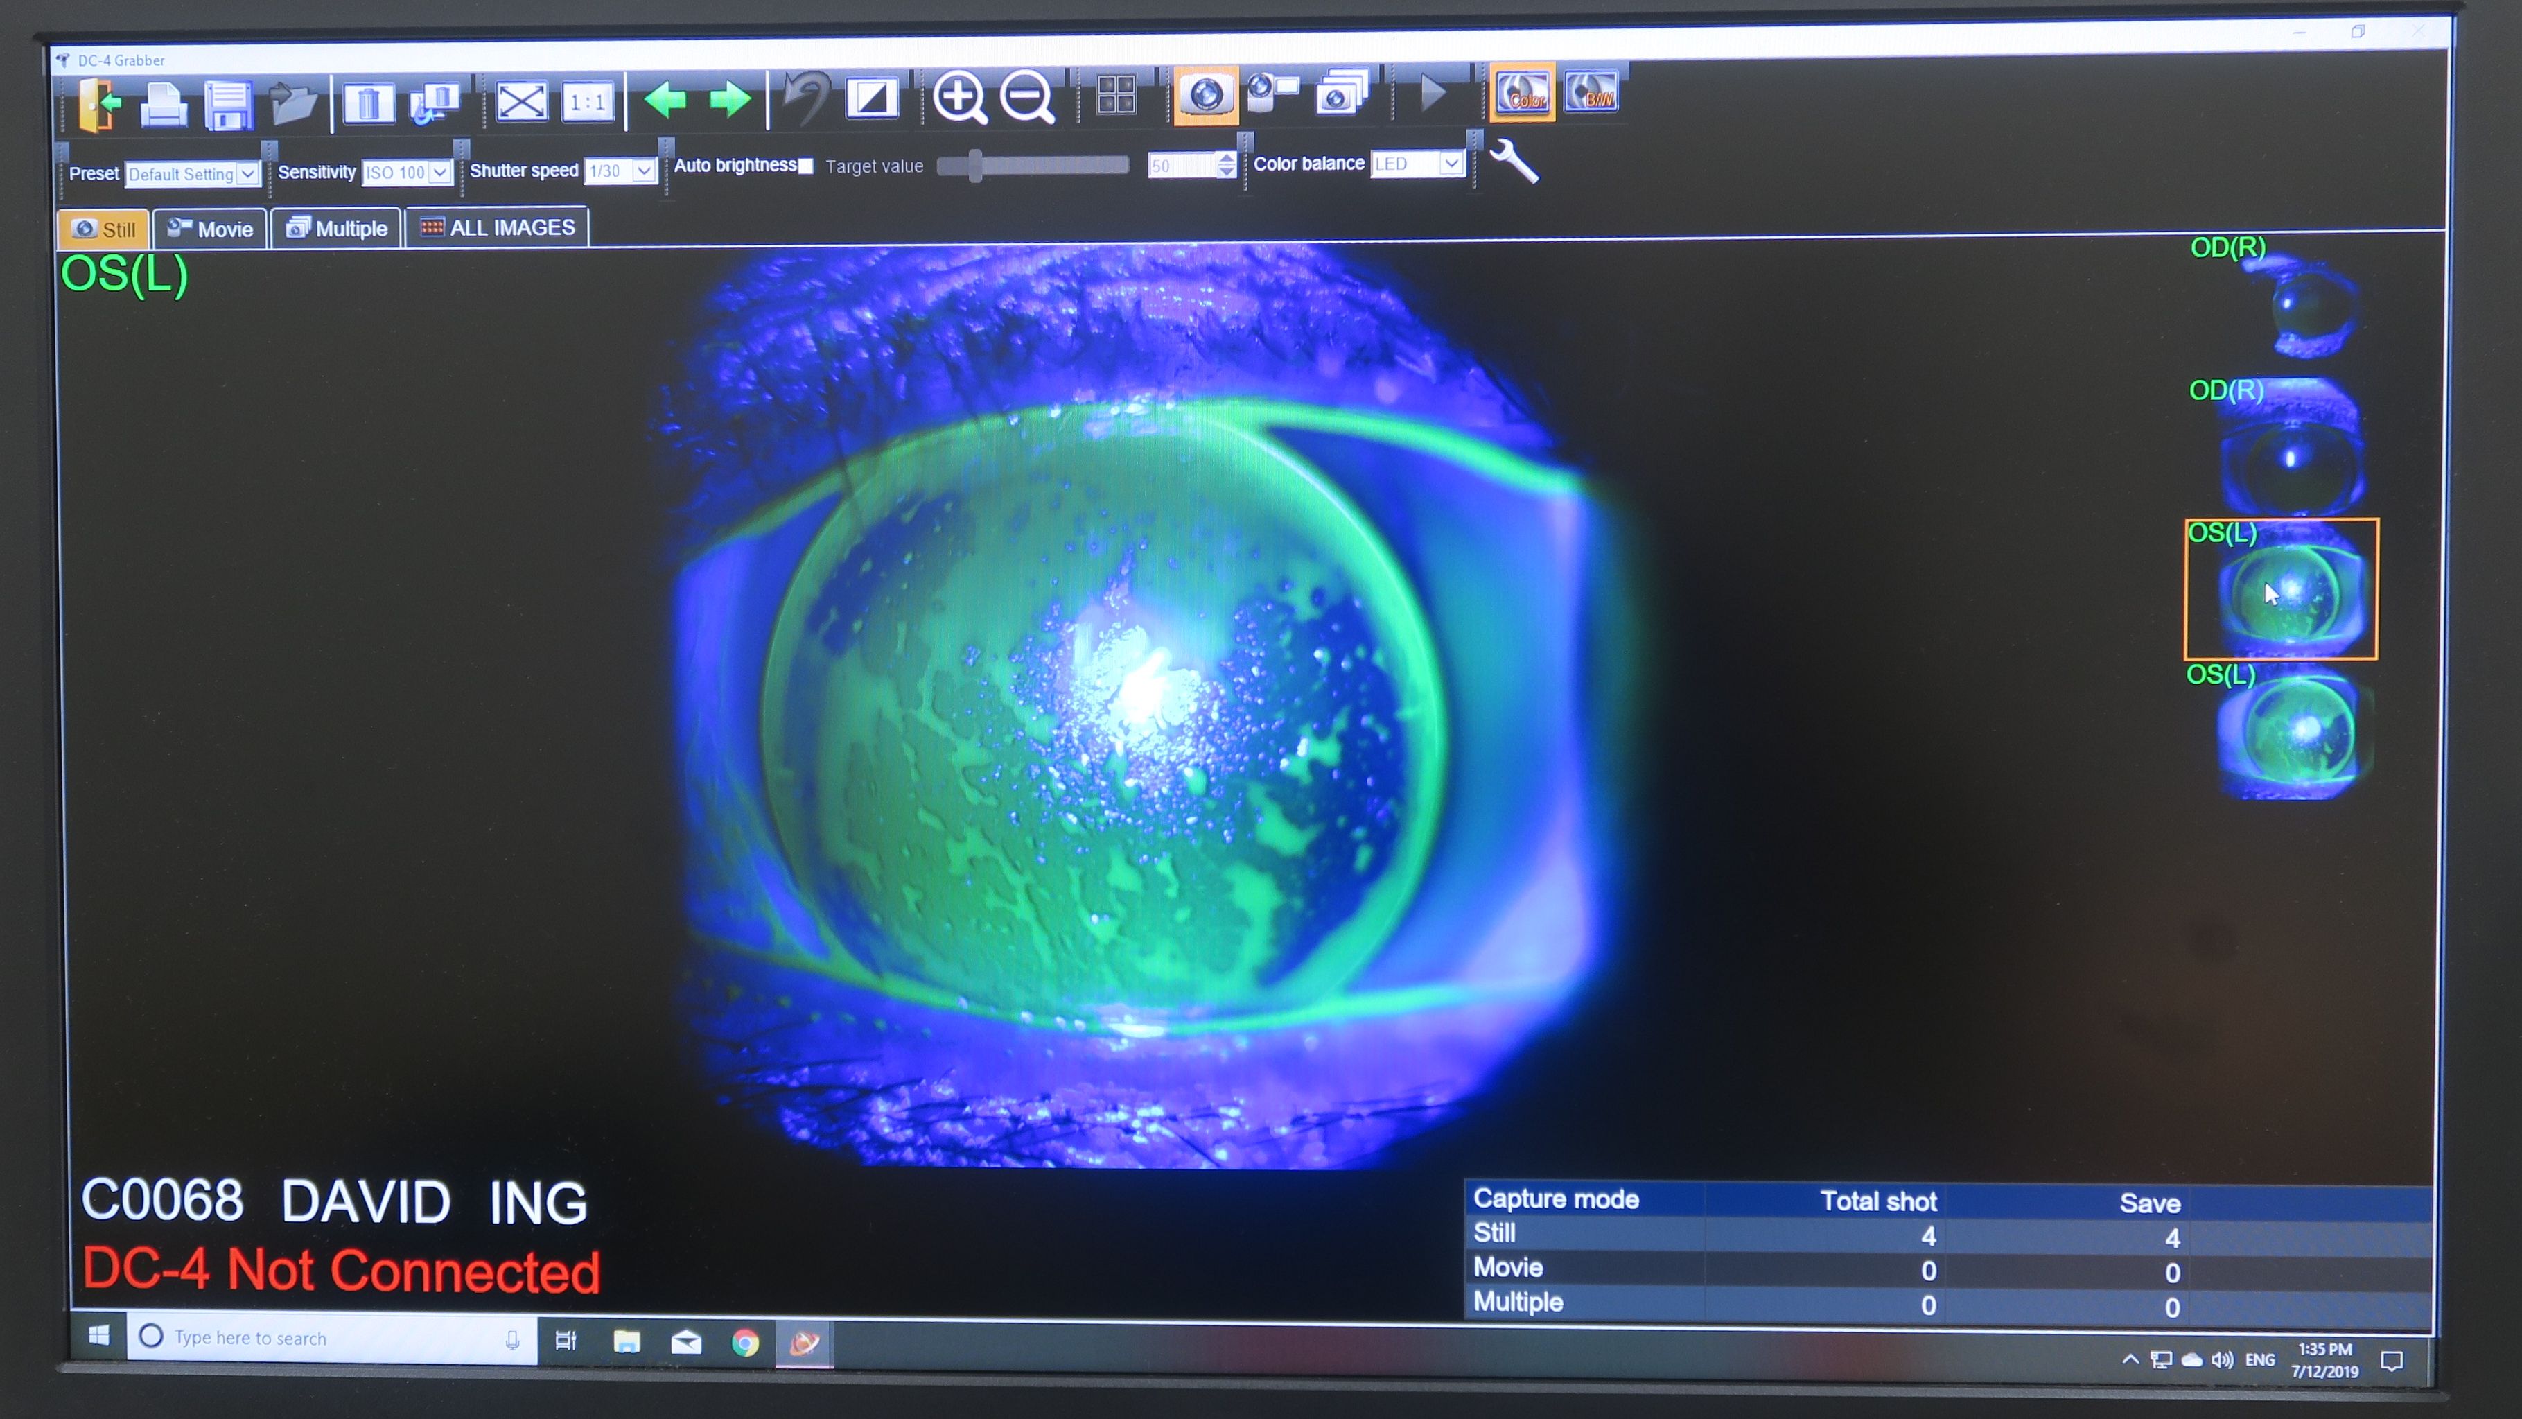This screenshot has width=2522, height=1419.
Task: Switch to the Still tab
Action: [x=104, y=229]
